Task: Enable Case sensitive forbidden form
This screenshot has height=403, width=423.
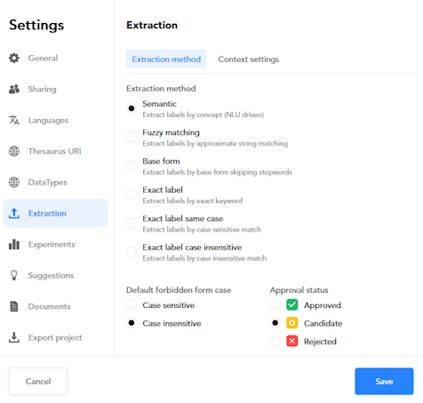Action: pos(132,304)
